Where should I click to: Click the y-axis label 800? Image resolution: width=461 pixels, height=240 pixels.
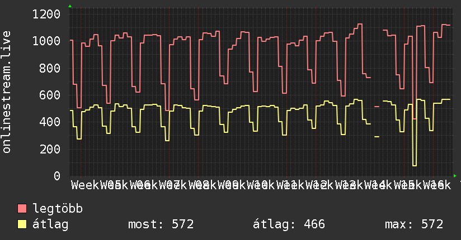pos(50,68)
